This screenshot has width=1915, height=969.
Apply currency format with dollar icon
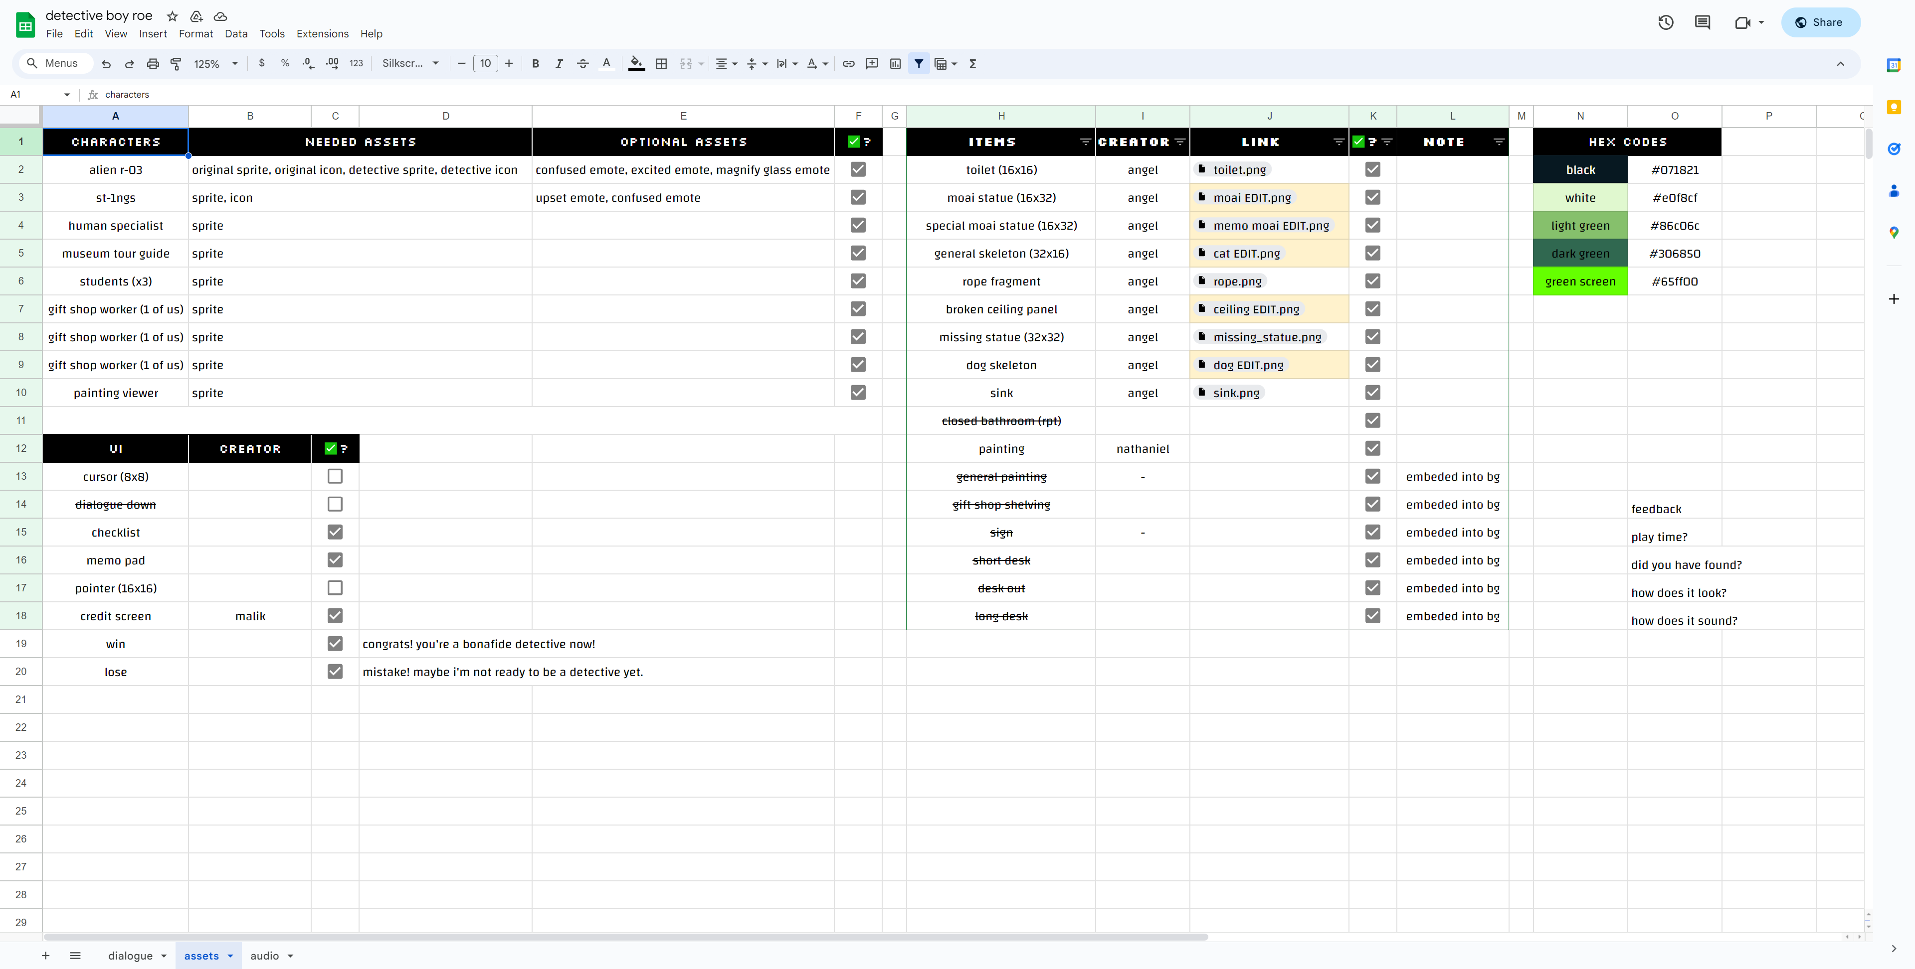(262, 64)
